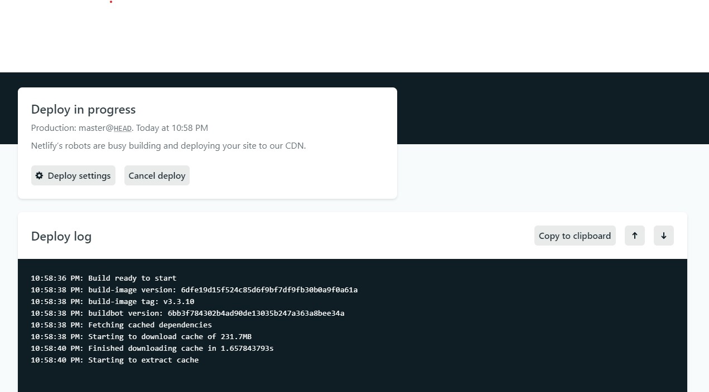Viewport: 709px width, 392px height.
Task: Click the Deploy in progress heading
Action: tap(83, 109)
